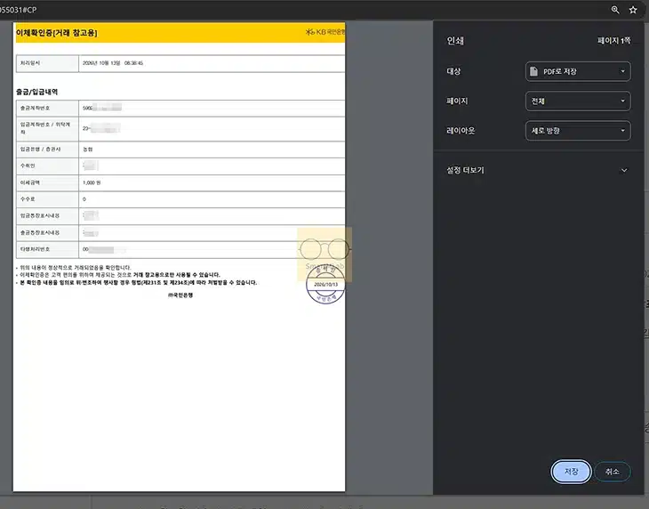649x509 pixels.
Task: Open the 레이아웃 dropdown set to 세로 방향
Action: (x=578, y=131)
